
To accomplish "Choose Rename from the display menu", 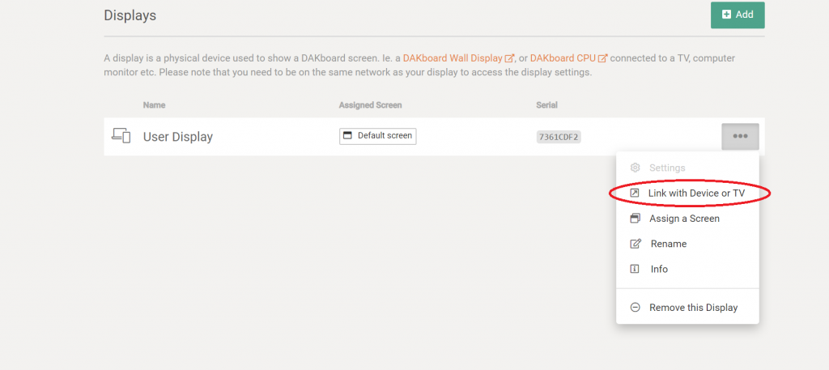I will coord(687,244).
